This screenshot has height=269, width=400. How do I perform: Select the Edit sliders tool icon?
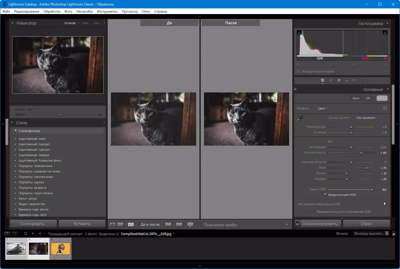[322, 80]
